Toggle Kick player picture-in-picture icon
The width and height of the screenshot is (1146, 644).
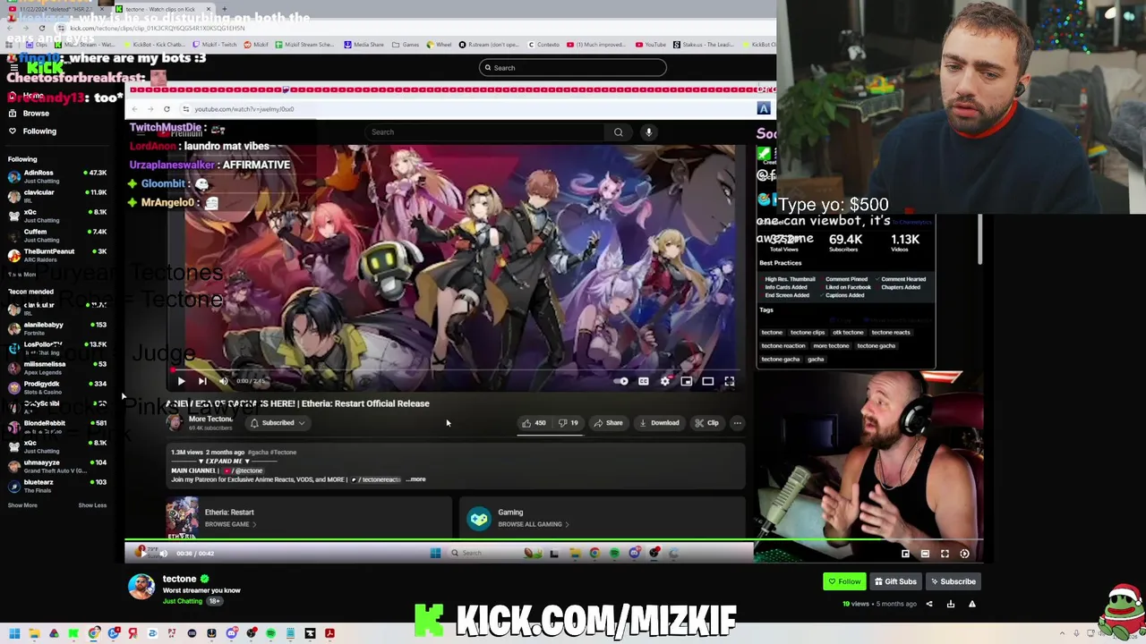905,554
